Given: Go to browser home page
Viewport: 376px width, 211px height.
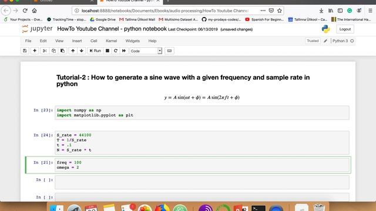Looking at the screenshot, I should click(x=34, y=11).
